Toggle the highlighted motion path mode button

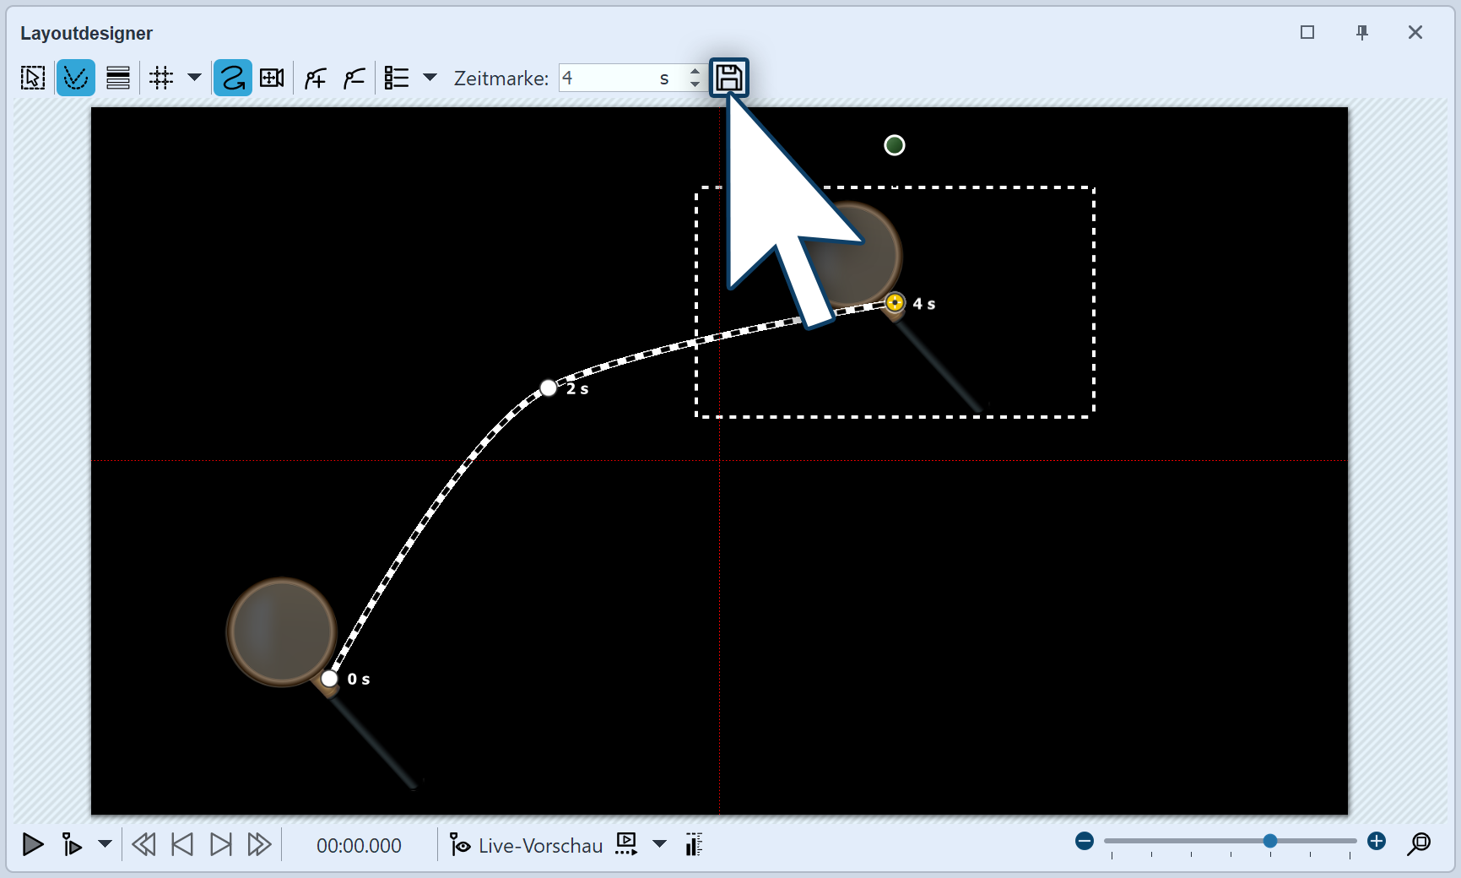point(75,79)
